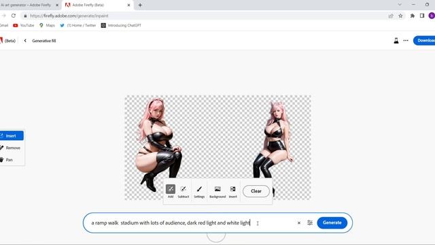Image resolution: width=435 pixels, height=245 pixels.
Task: Switch to the AI art generator tab
Action: pyautogui.click(x=27, y=5)
